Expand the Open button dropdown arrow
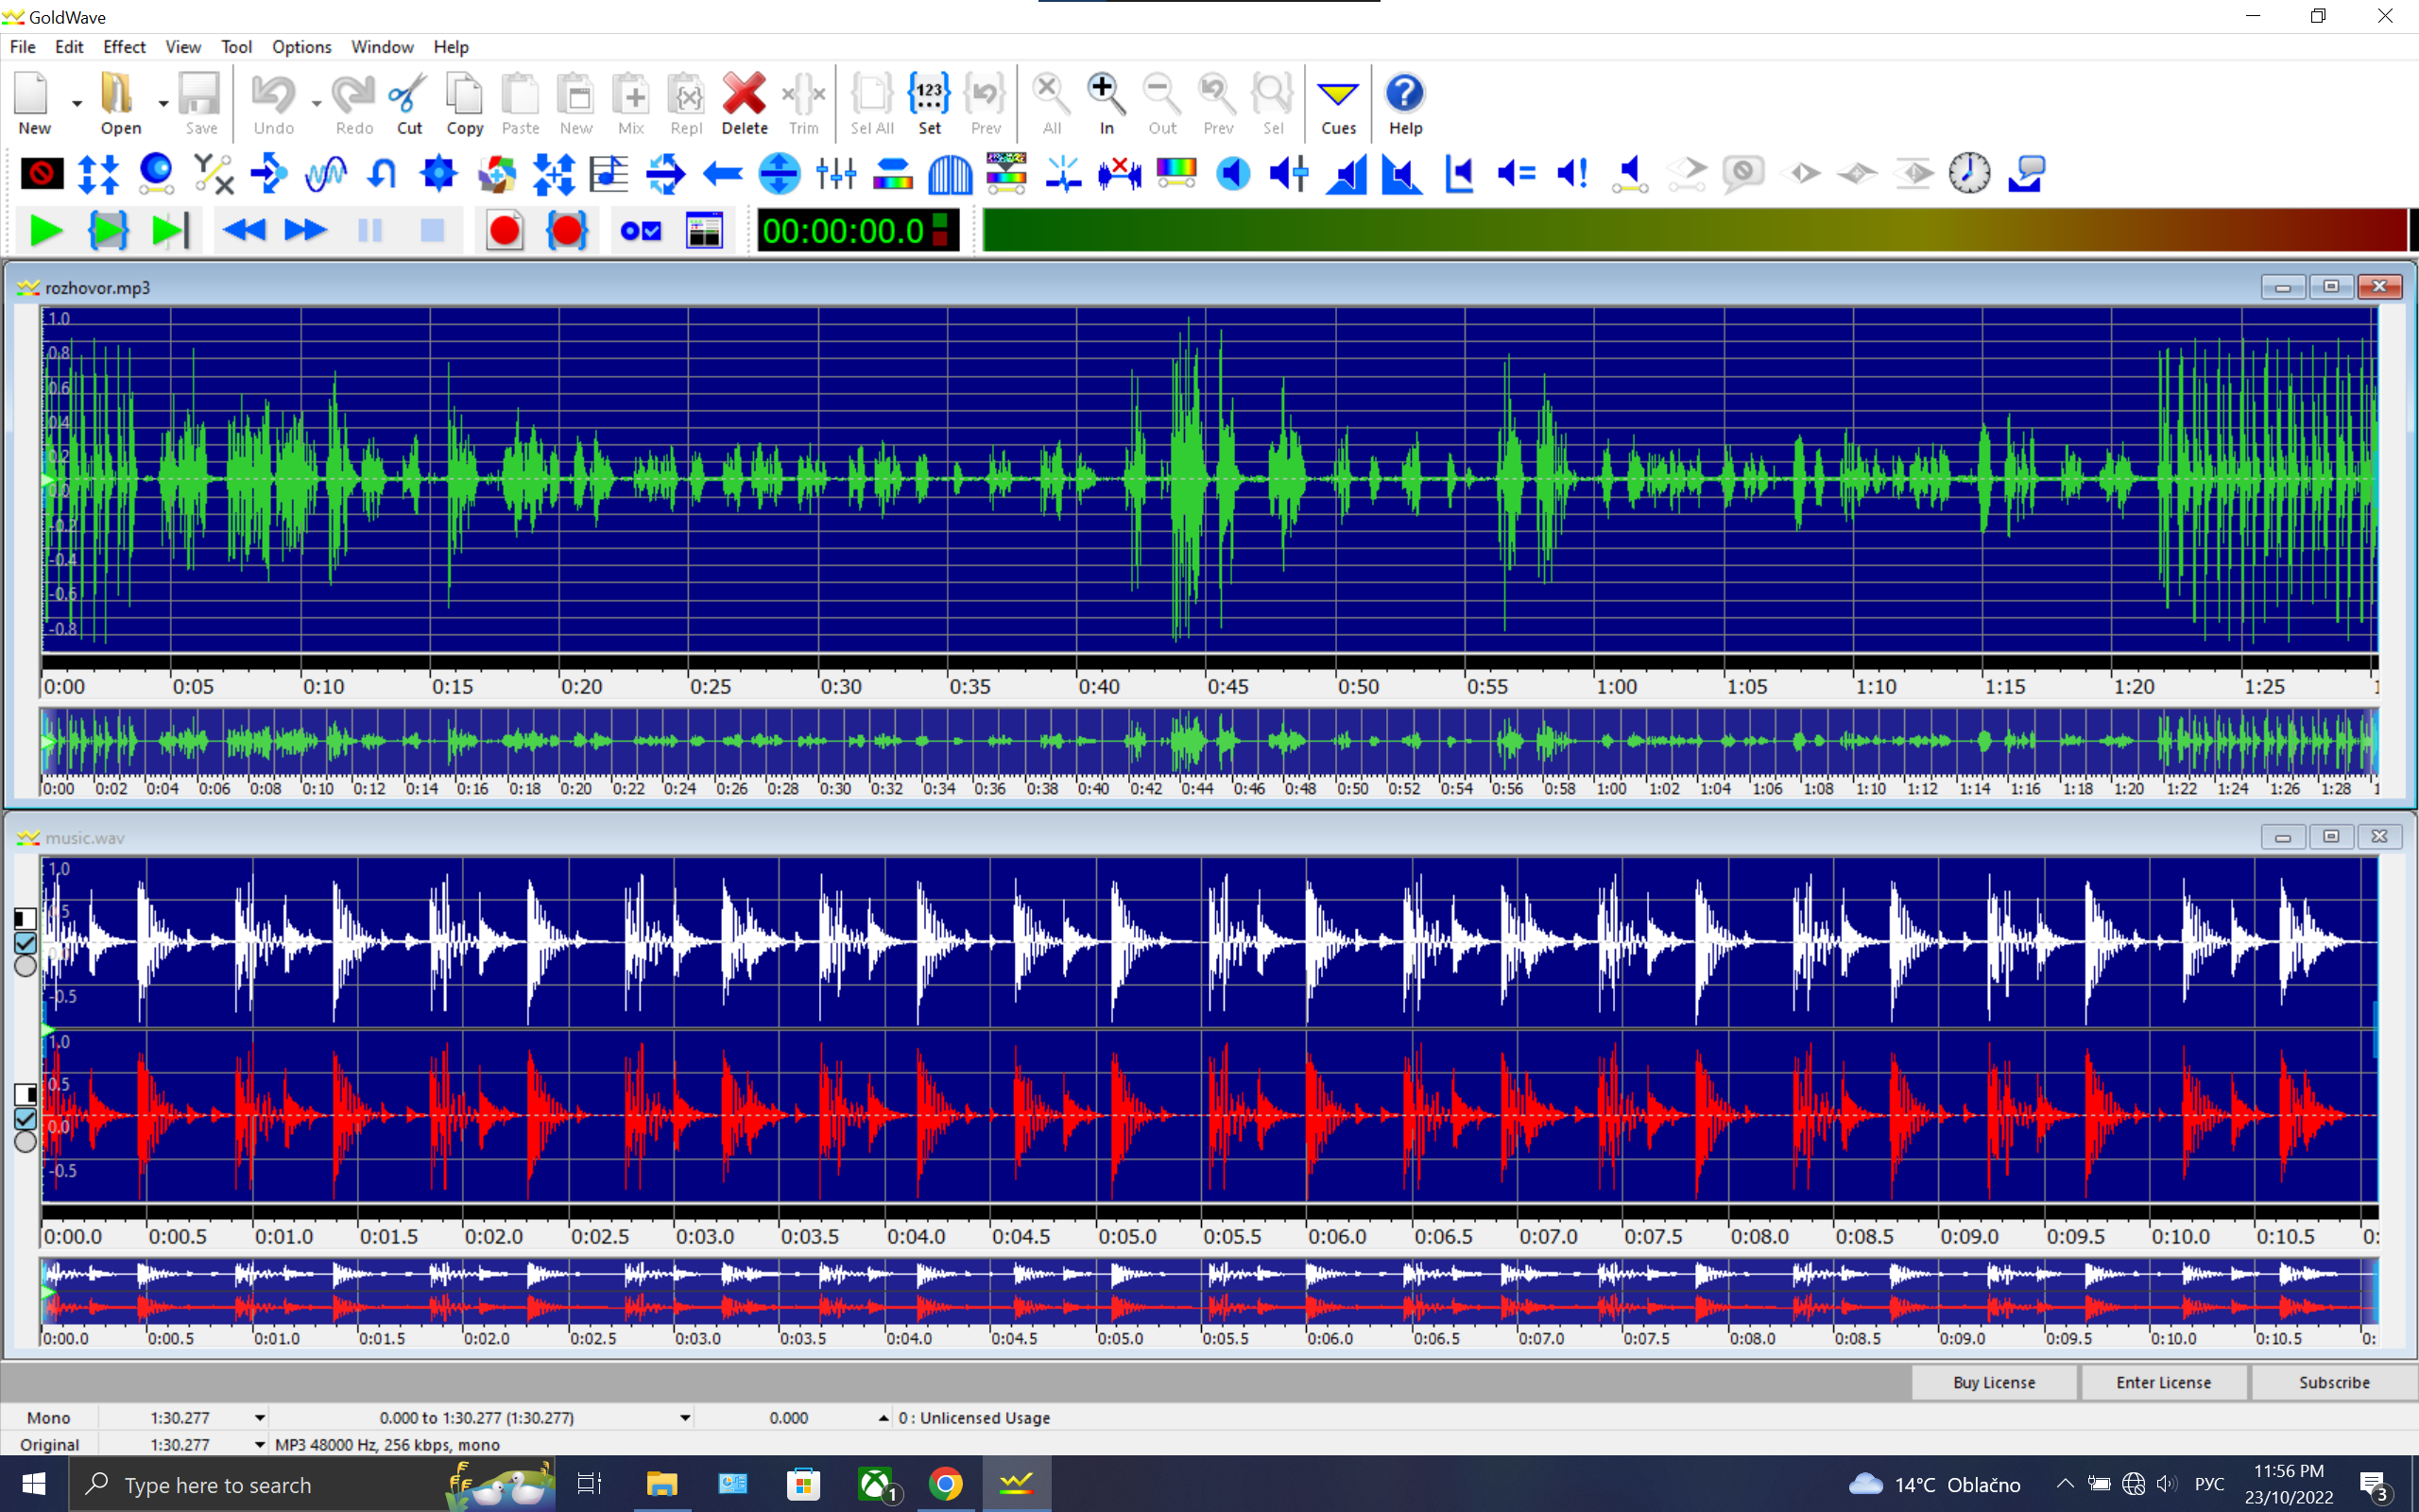The height and width of the screenshot is (1512, 2419). pyautogui.click(x=163, y=103)
